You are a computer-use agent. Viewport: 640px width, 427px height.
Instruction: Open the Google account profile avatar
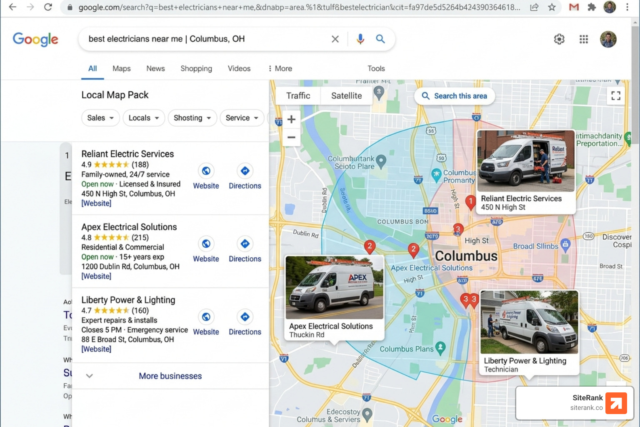coord(608,39)
